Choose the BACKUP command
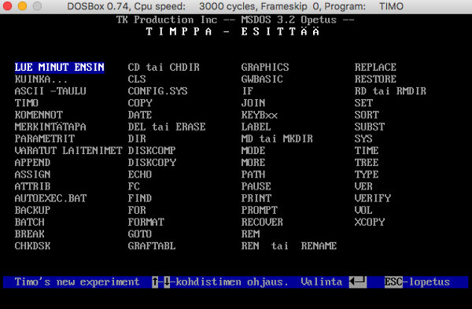This screenshot has width=472, height=309. coord(32,210)
